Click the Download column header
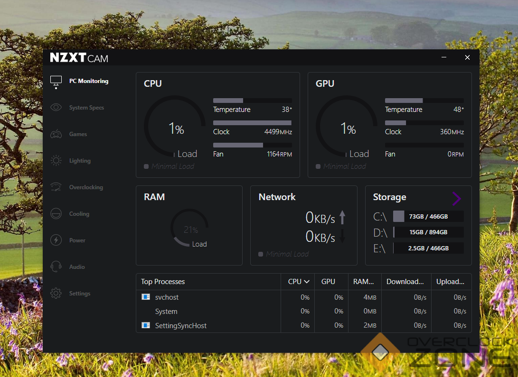 [405, 282]
